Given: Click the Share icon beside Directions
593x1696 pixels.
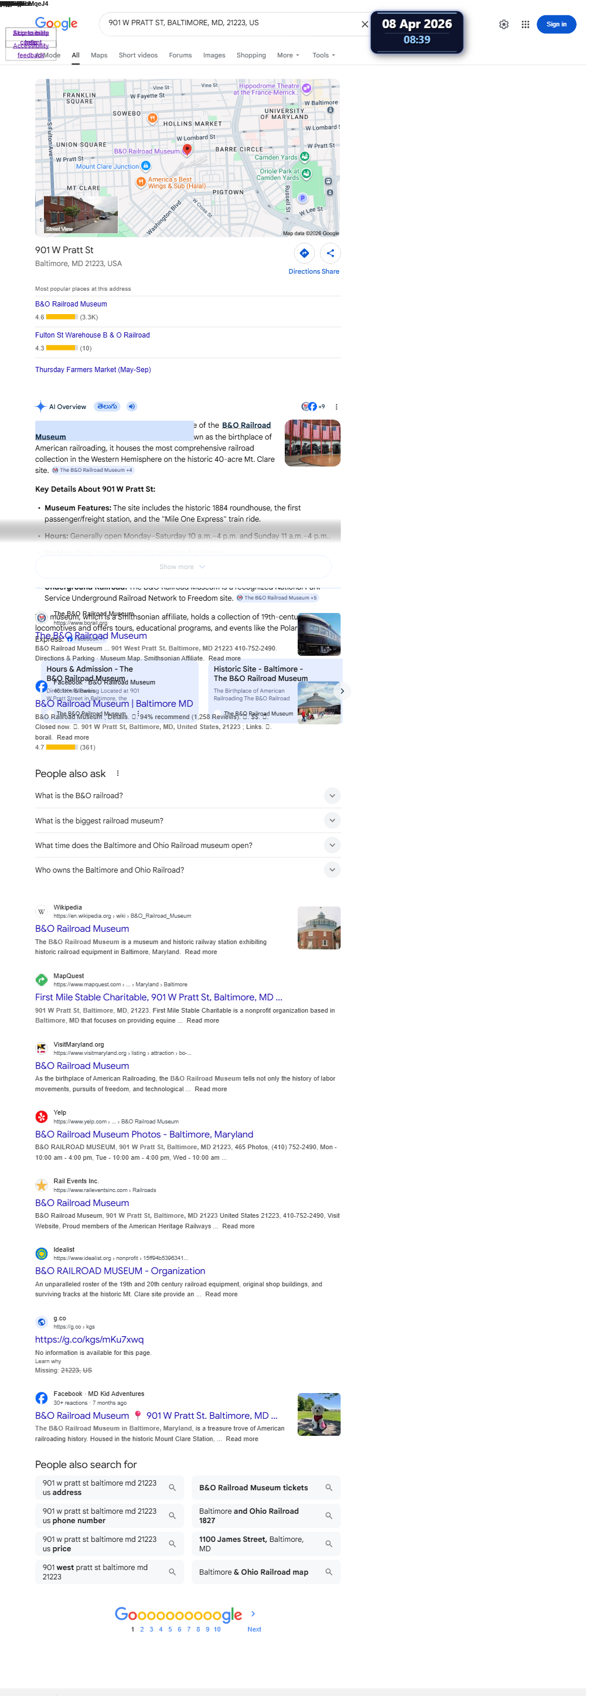Looking at the screenshot, I should [330, 253].
